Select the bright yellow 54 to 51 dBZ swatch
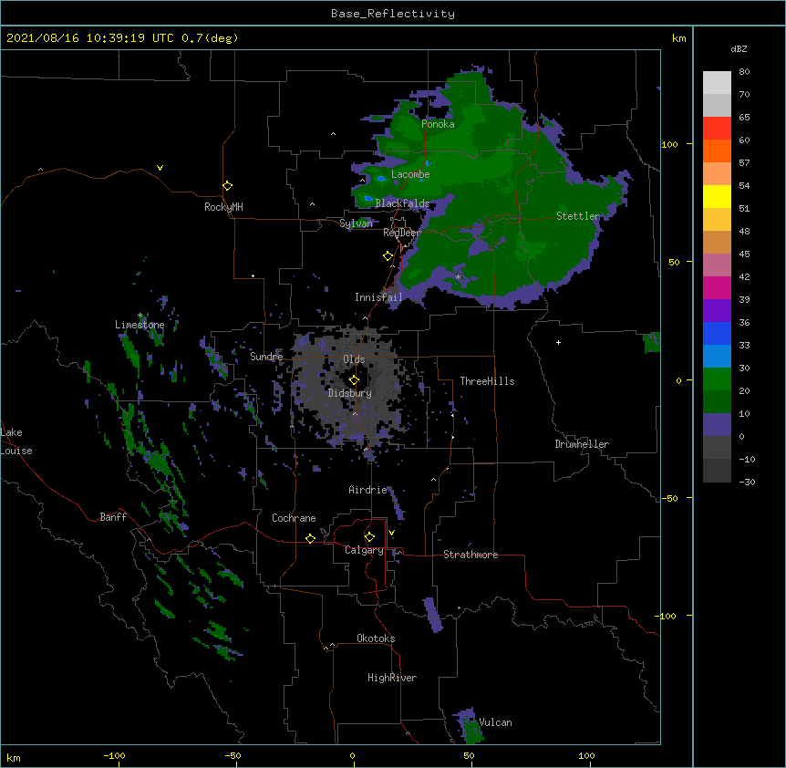Image resolution: width=786 pixels, height=768 pixels. coord(717,196)
